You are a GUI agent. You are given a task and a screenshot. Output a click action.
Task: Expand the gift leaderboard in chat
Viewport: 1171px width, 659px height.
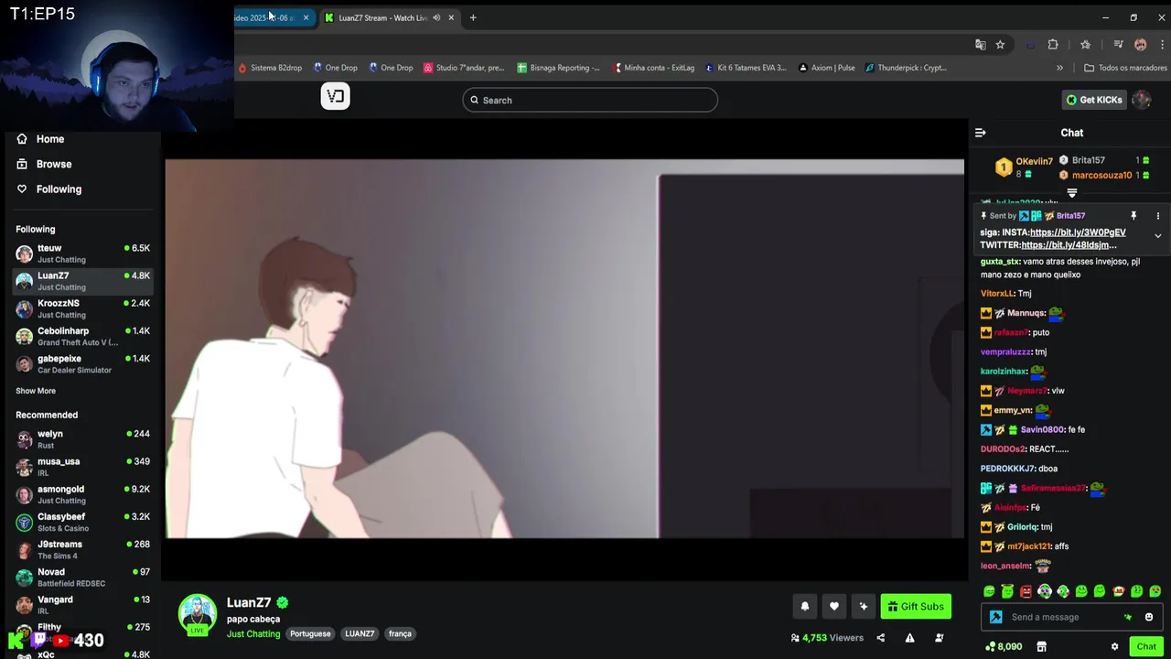click(1071, 193)
